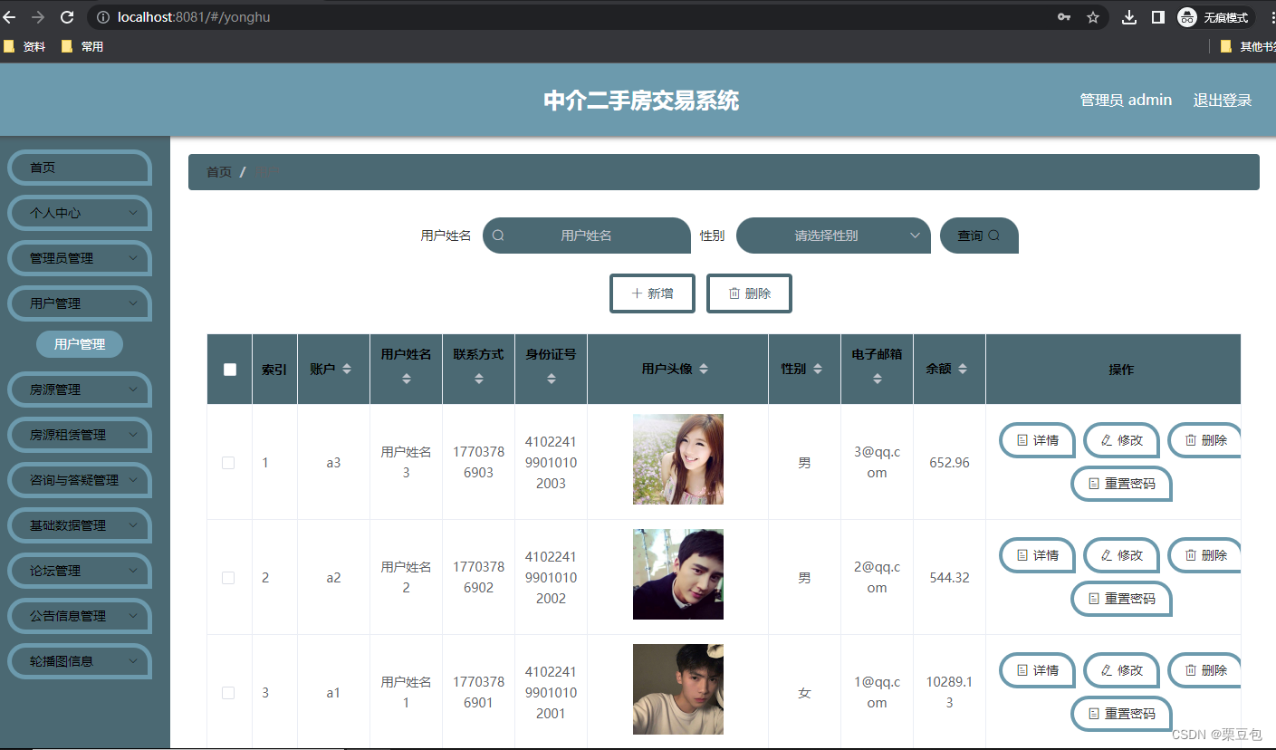Click 修改 for user a3
The image size is (1276, 750).
tap(1121, 440)
